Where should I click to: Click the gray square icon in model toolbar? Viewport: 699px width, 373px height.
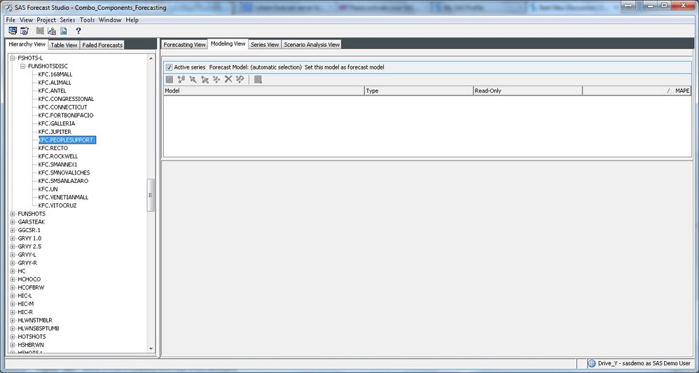[x=169, y=79]
